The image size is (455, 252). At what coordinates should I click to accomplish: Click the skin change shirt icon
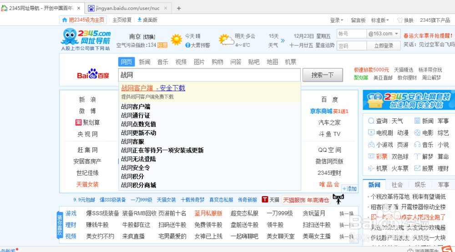click(x=400, y=20)
